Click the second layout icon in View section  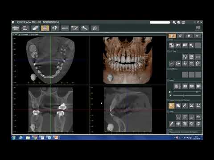(178, 45)
